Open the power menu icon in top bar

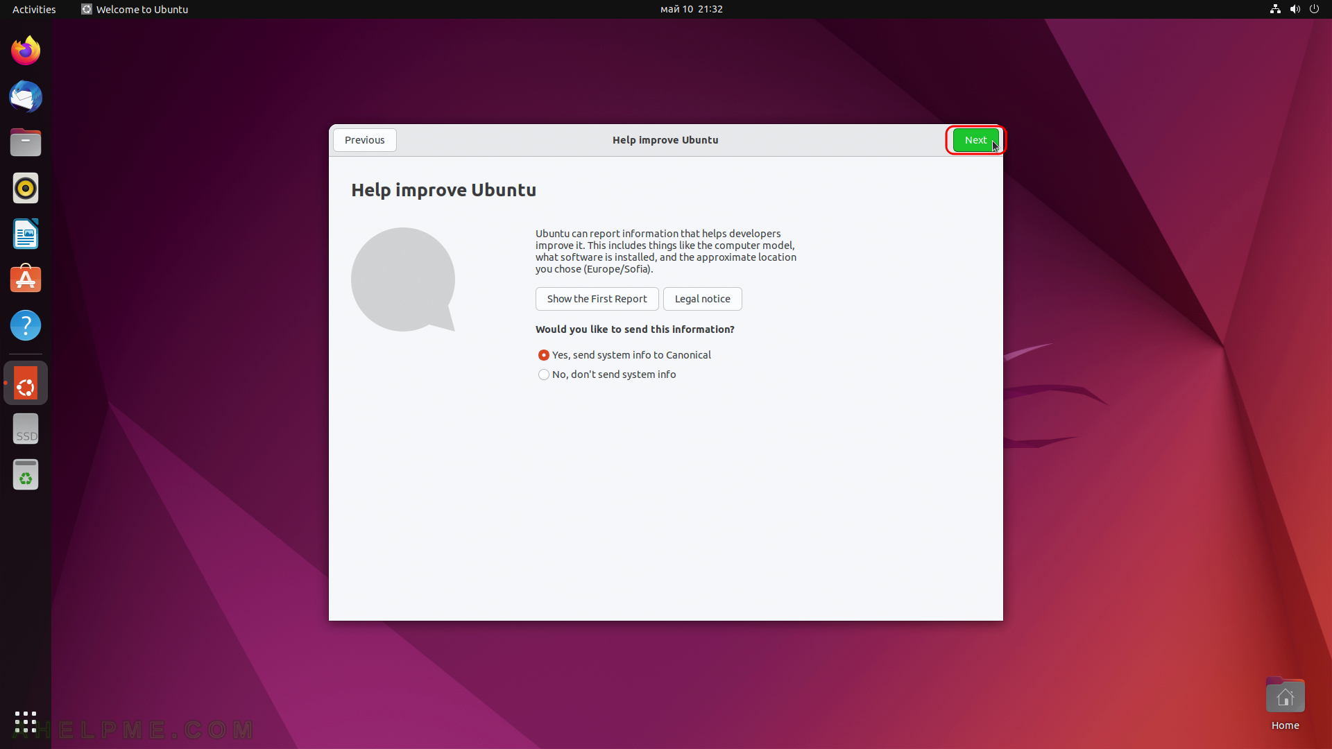tap(1314, 9)
